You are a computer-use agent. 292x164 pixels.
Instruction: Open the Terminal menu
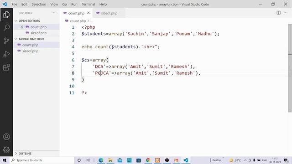tap(88, 4)
